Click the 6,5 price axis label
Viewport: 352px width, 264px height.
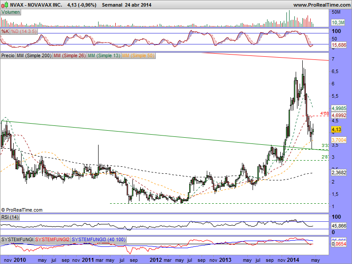(335, 71)
